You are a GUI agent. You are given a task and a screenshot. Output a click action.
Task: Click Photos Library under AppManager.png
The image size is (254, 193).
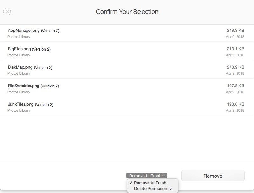[x=19, y=37]
